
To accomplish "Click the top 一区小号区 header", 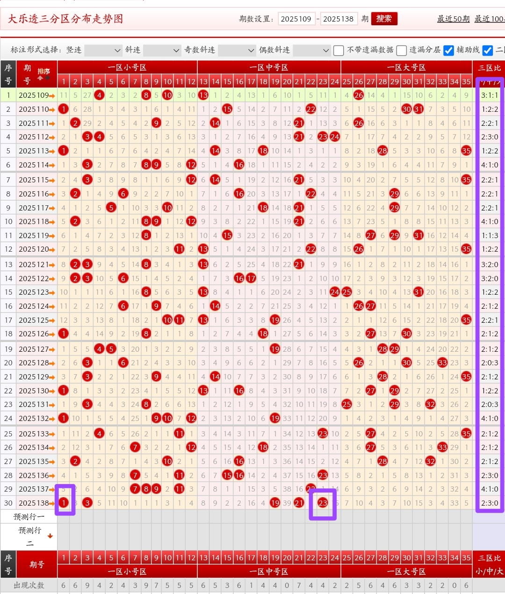I will point(127,67).
